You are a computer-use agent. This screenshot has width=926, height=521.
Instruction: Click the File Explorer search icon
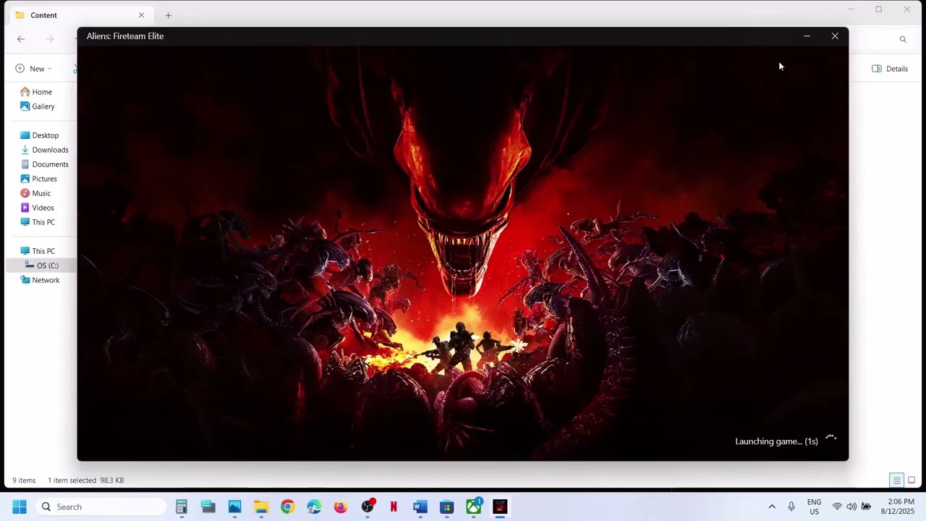click(x=903, y=39)
